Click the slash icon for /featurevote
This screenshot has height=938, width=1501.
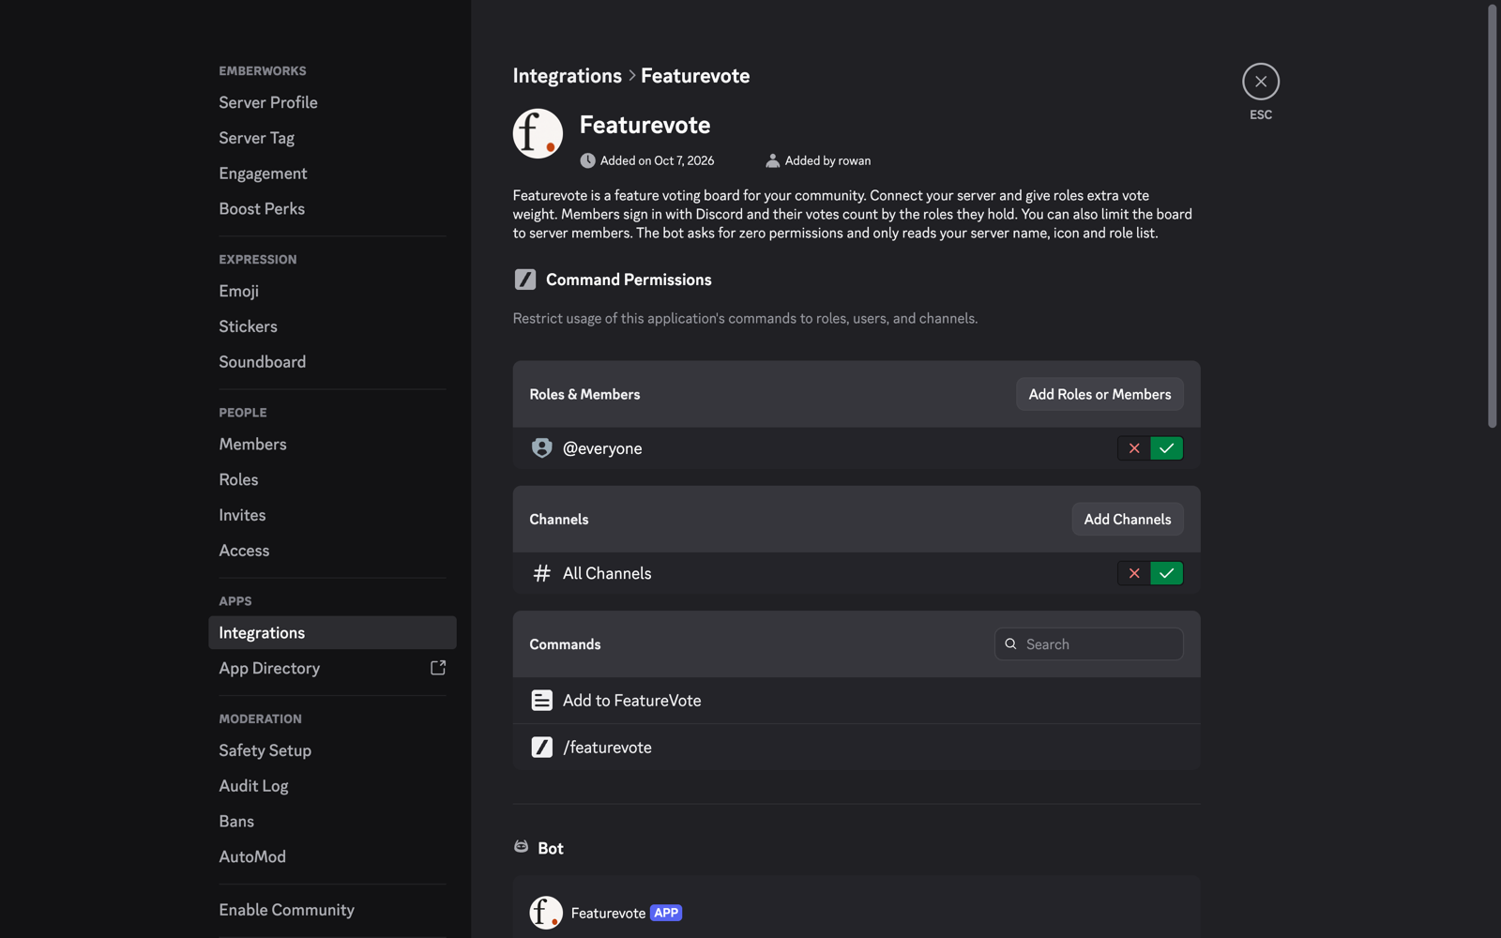(541, 748)
